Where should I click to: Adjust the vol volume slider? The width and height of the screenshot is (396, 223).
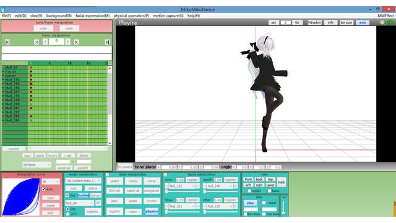click(x=283, y=208)
